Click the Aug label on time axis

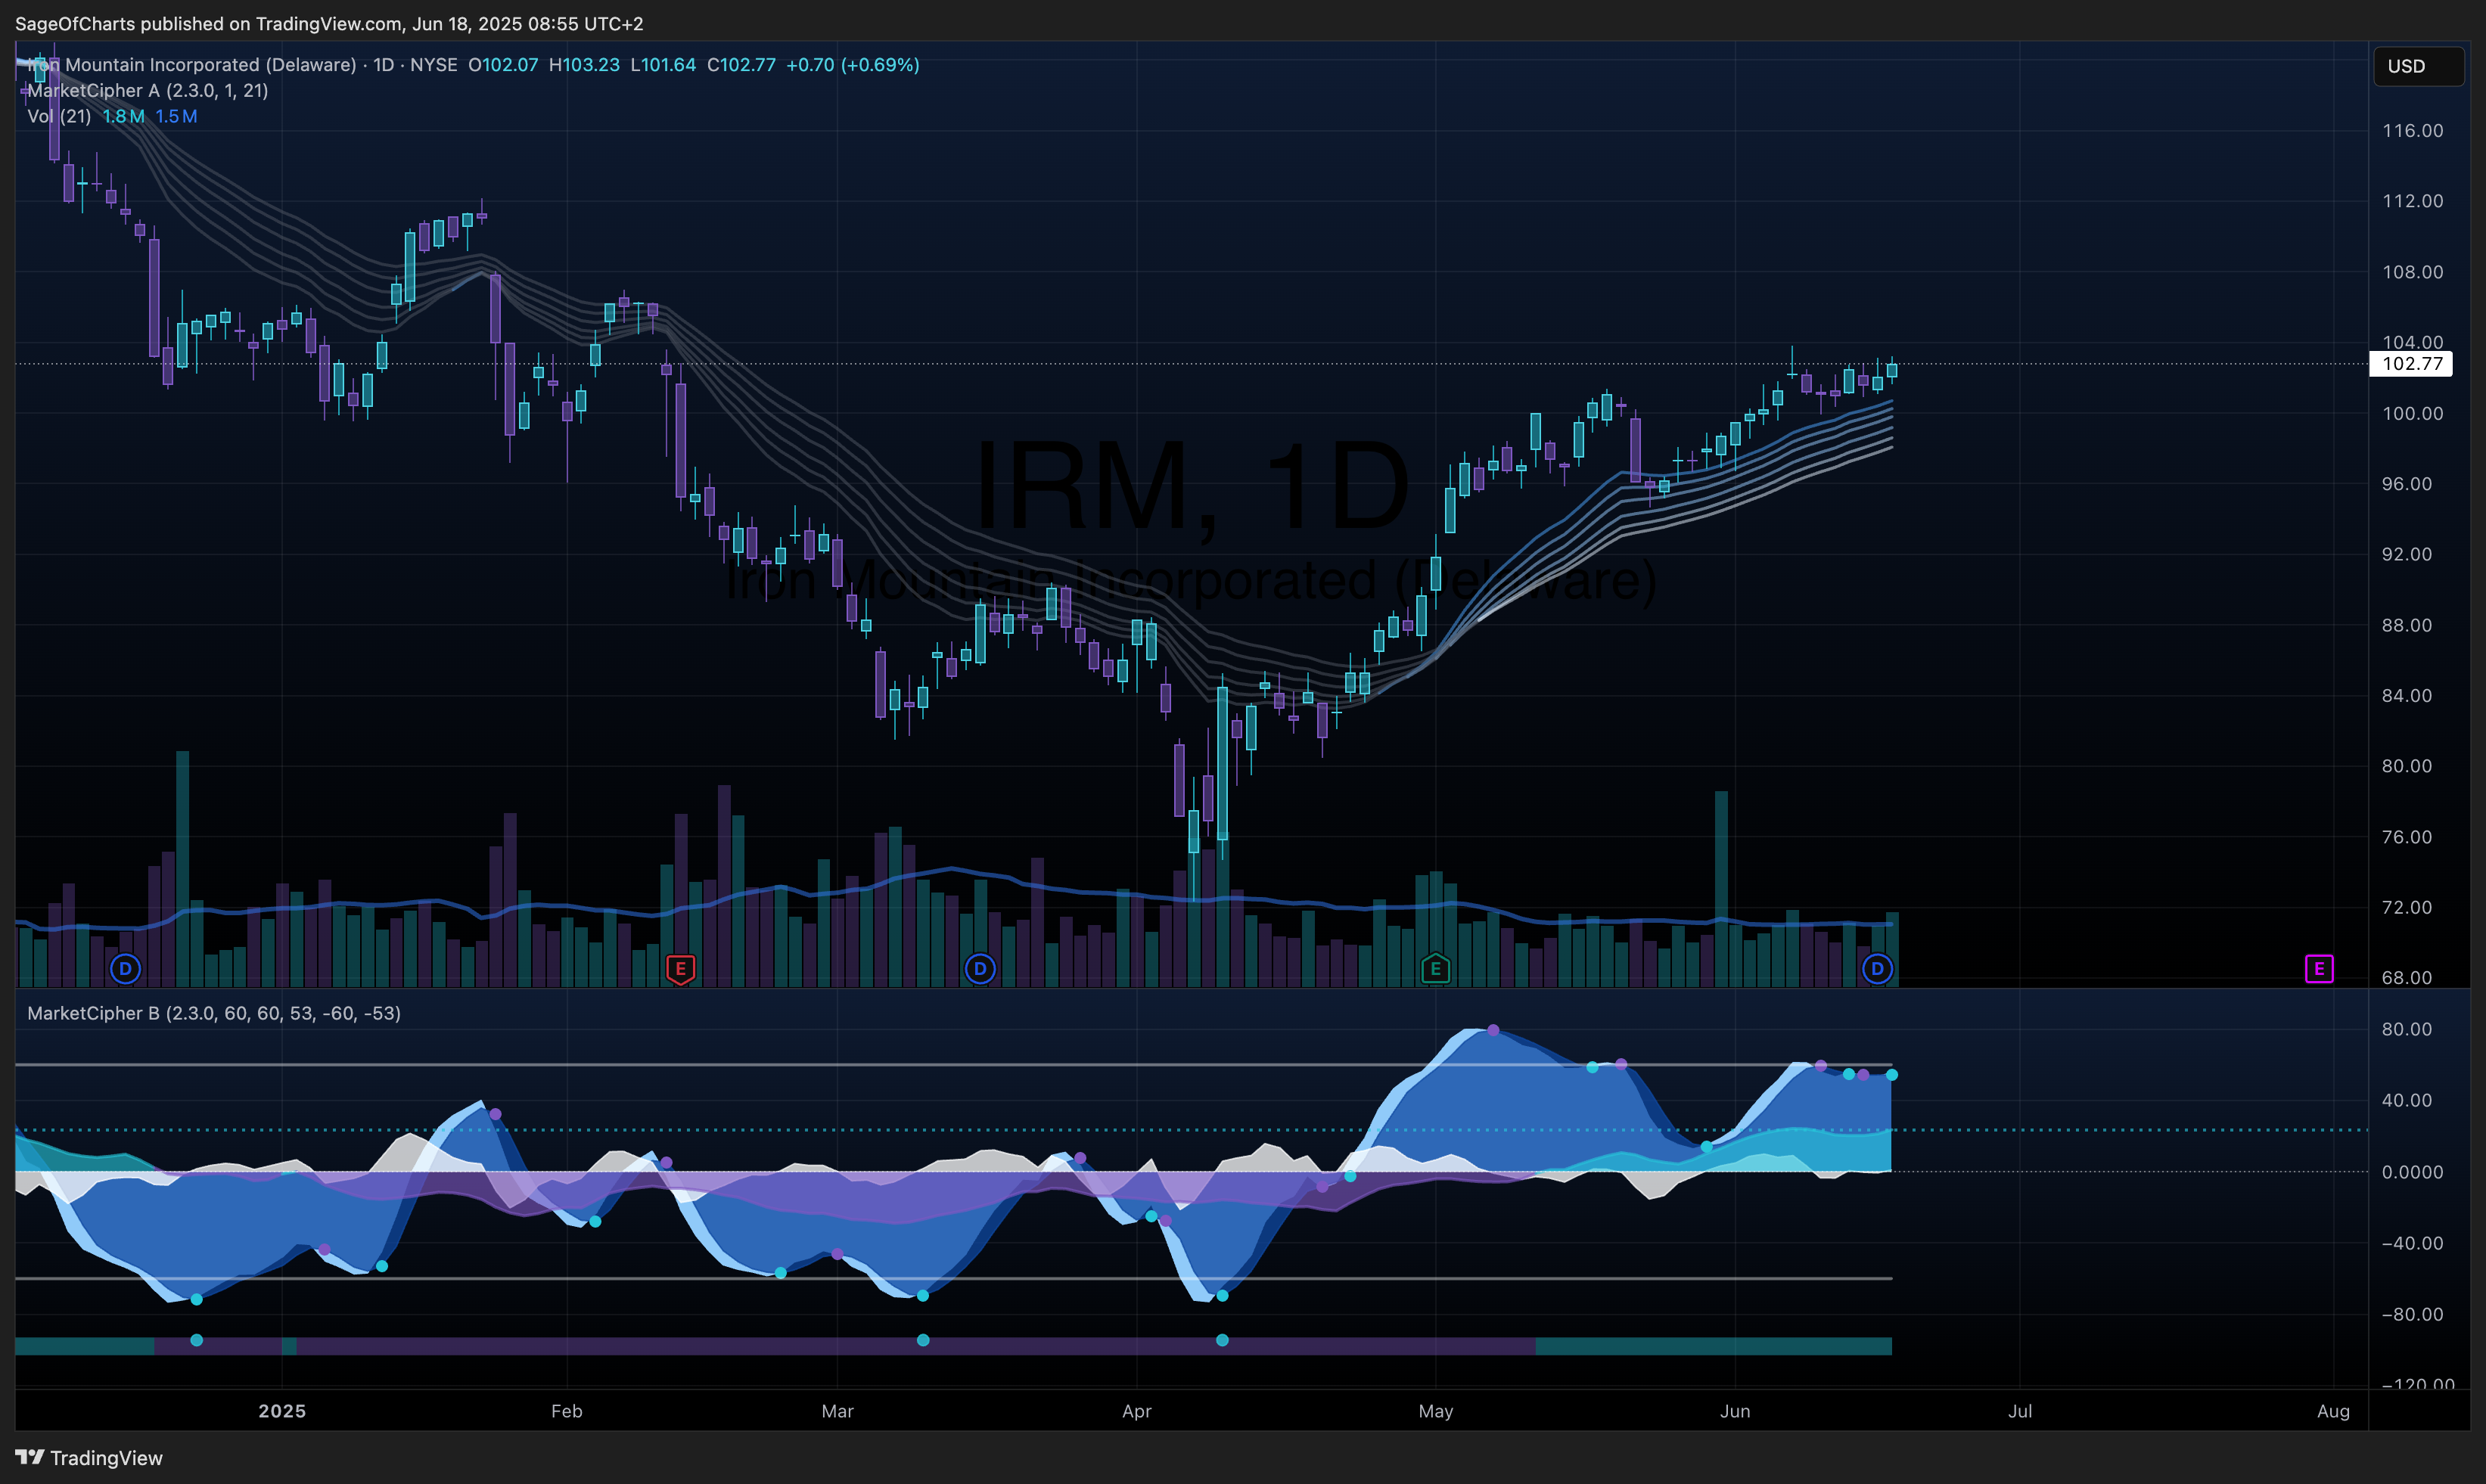2333,1411
